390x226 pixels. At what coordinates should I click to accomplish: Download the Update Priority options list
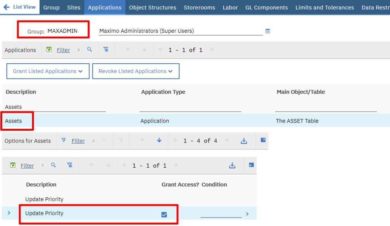point(232,165)
